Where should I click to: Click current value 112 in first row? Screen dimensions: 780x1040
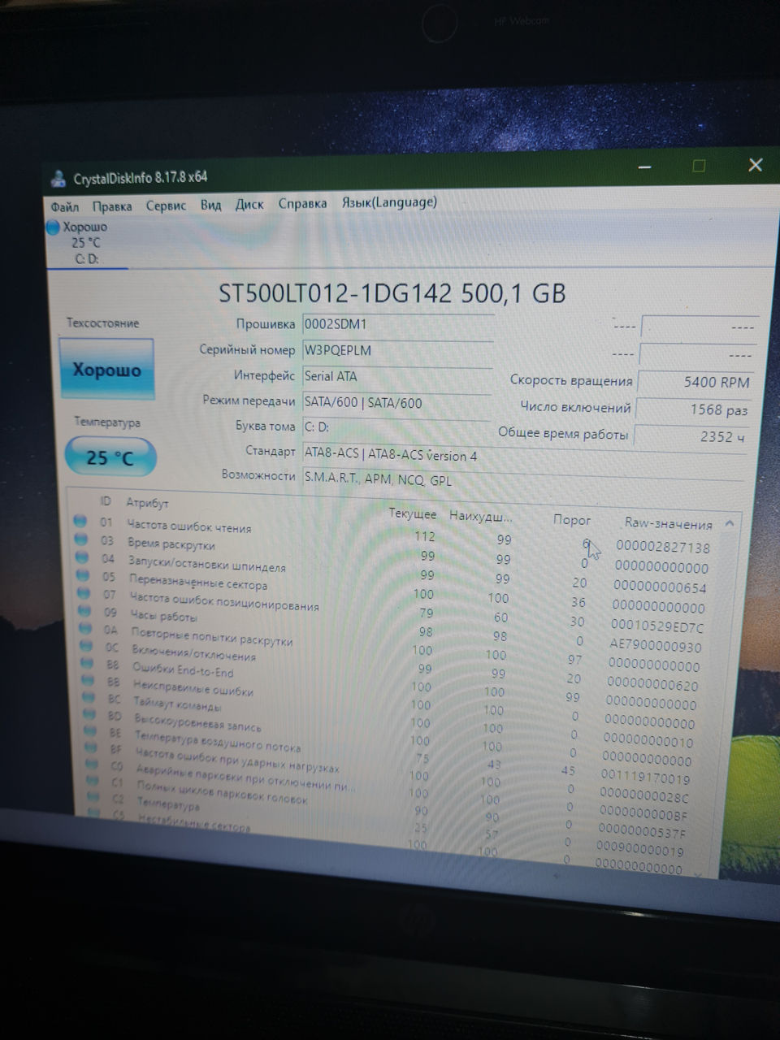point(424,536)
